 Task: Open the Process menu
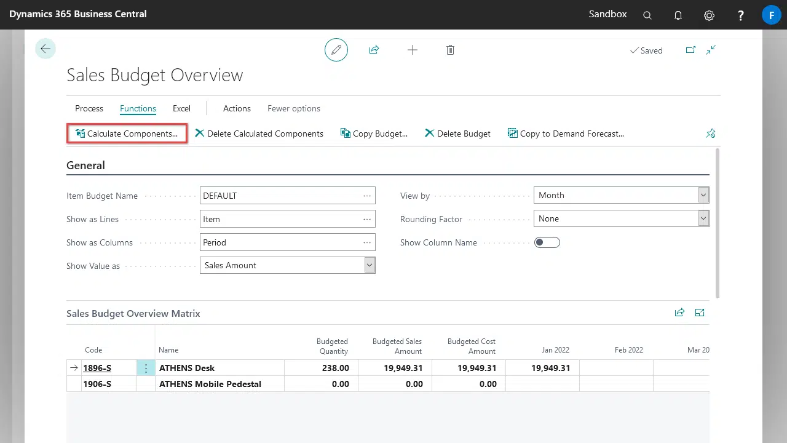point(89,108)
